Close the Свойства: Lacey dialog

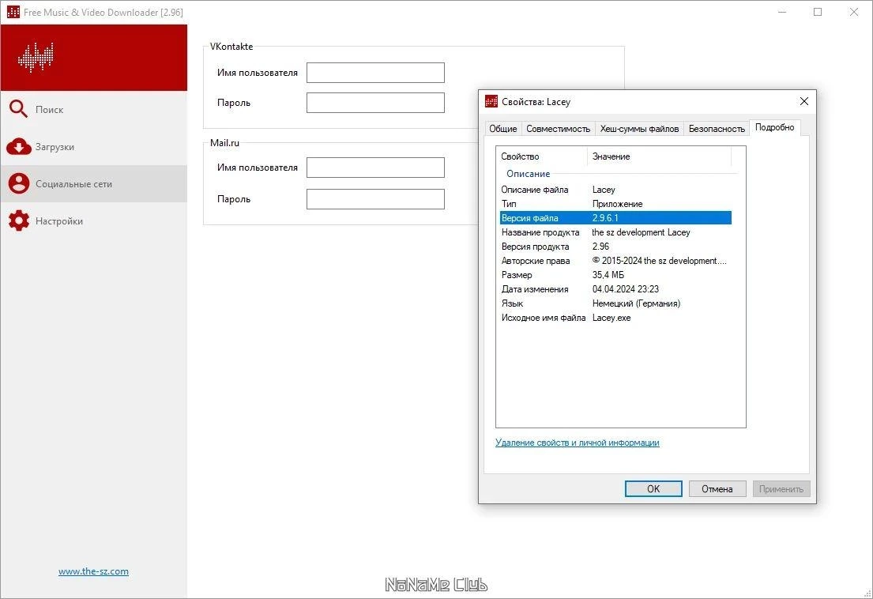804,101
